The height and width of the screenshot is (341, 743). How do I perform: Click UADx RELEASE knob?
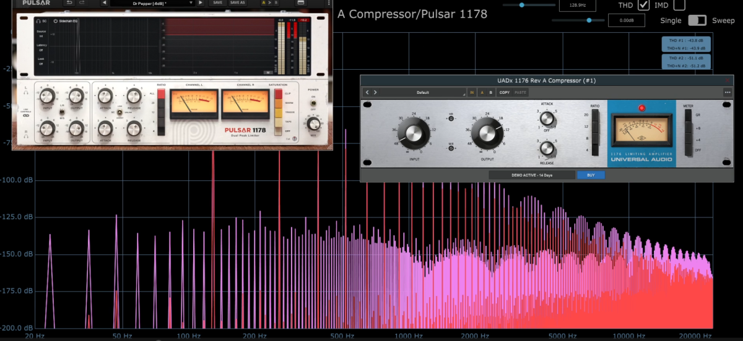point(546,148)
